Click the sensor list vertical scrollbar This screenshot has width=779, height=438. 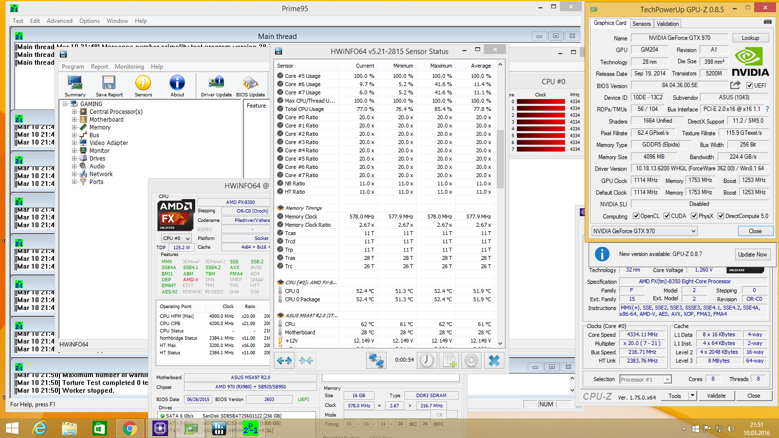click(x=500, y=204)
